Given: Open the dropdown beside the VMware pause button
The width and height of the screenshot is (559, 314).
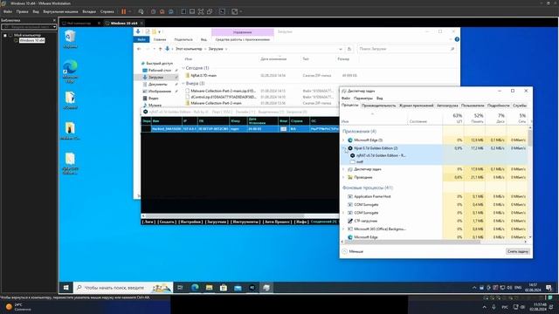Looking at the screenshot, I should click(130, 11).
